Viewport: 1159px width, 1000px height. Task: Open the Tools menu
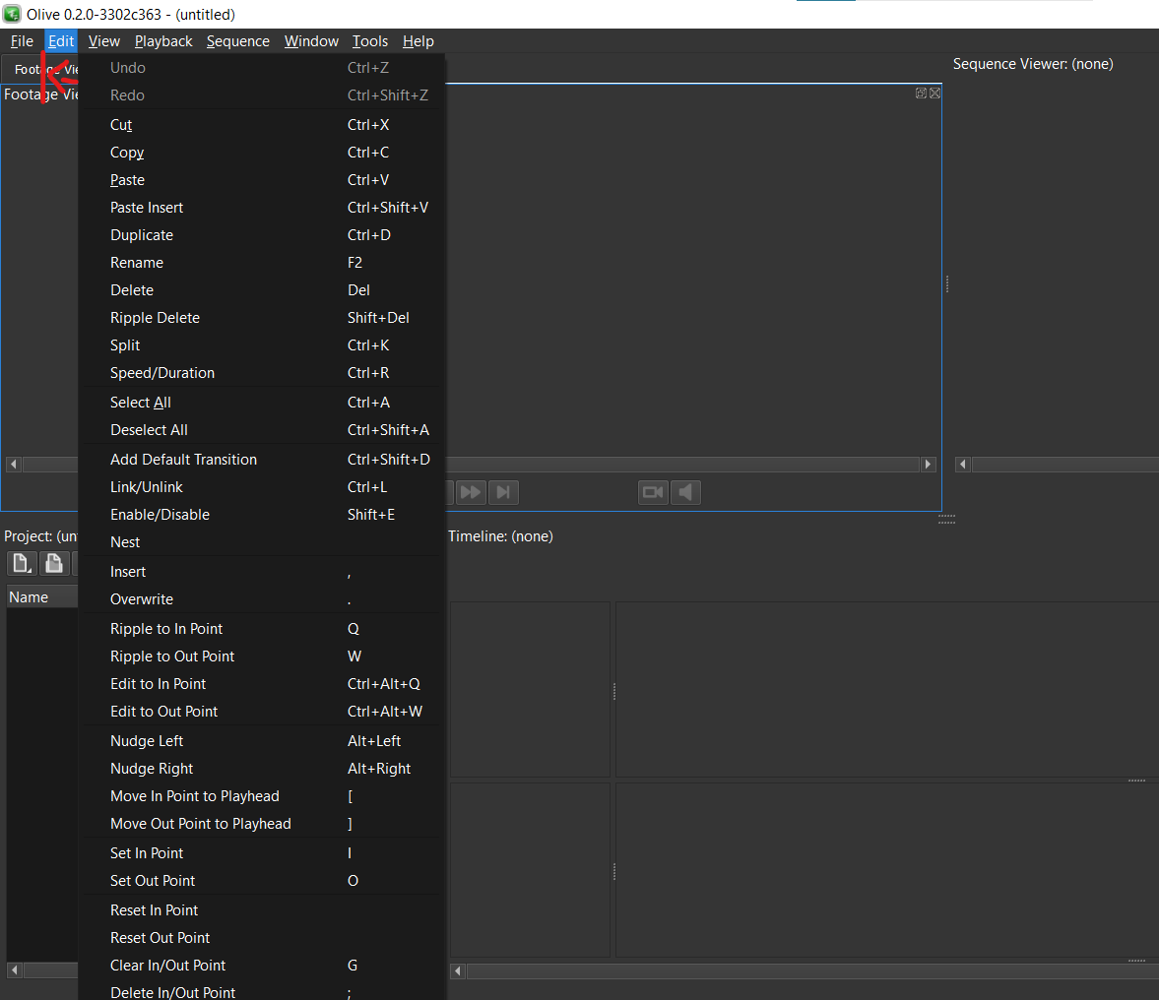tap(370, 41)
